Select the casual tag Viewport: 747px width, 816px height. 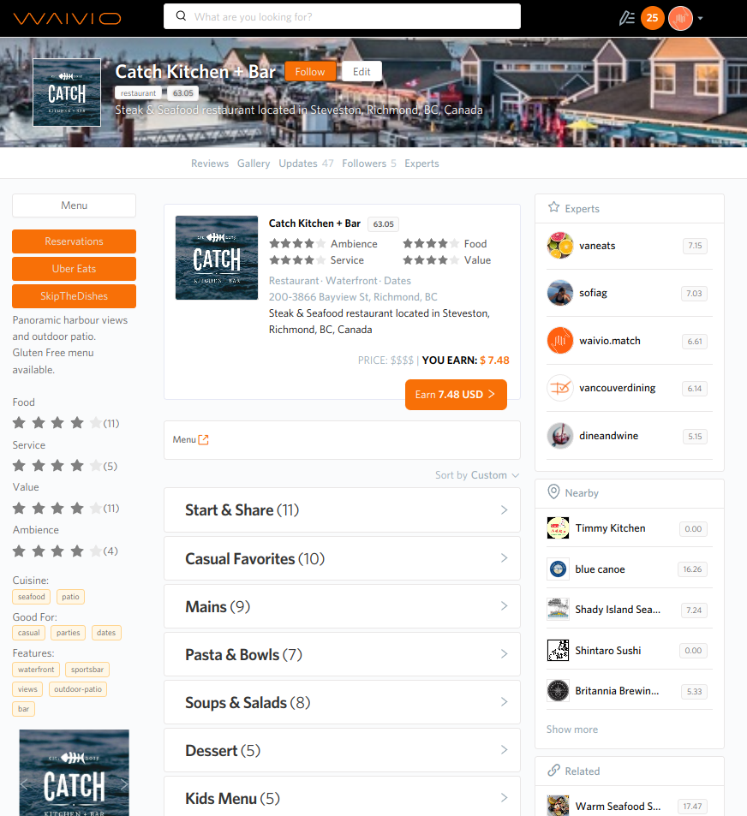[x=28, y=633]
